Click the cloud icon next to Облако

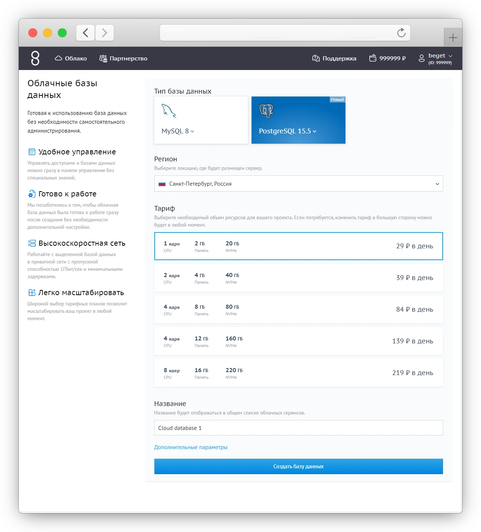[58, 58]
